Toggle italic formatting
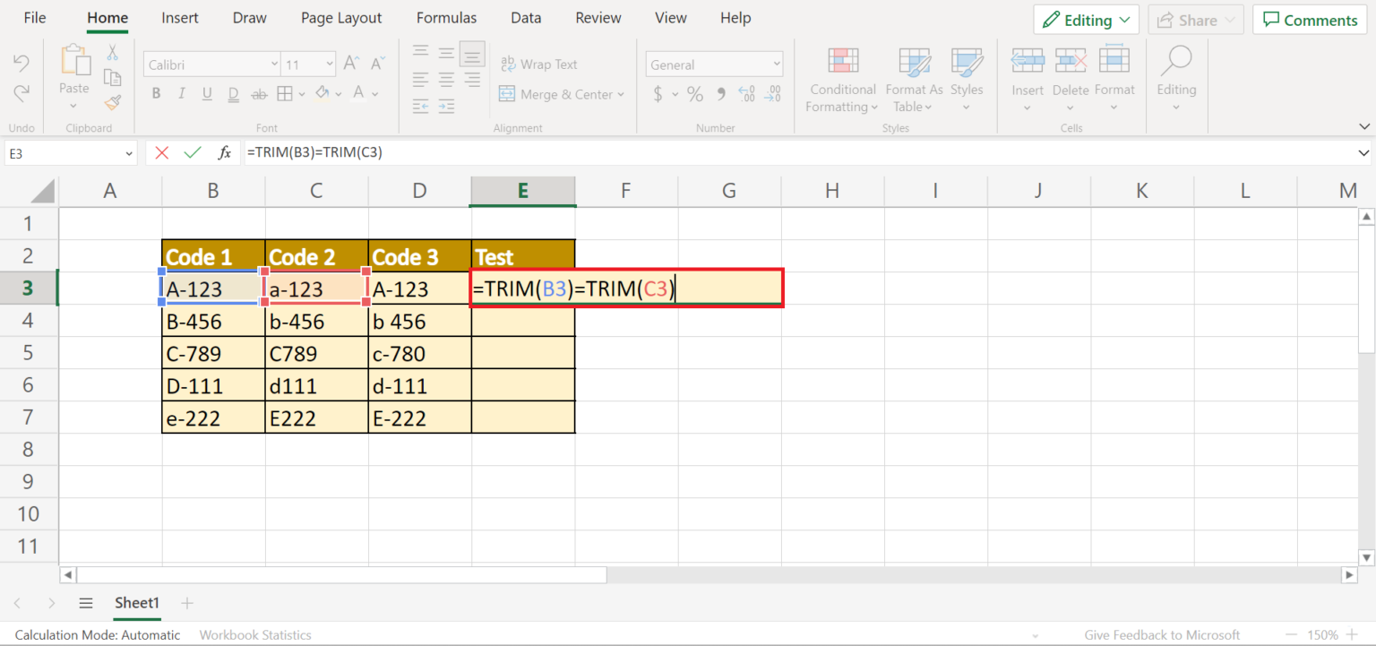 pos(180,93)
